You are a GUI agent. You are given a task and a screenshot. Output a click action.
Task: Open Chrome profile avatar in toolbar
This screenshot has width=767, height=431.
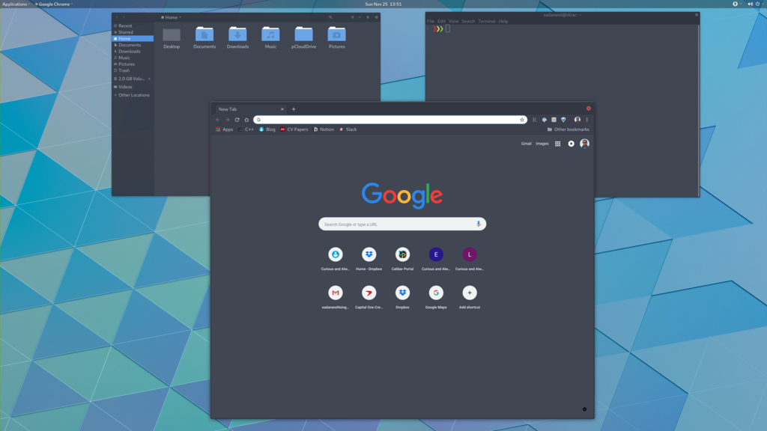tap(577, 120)
